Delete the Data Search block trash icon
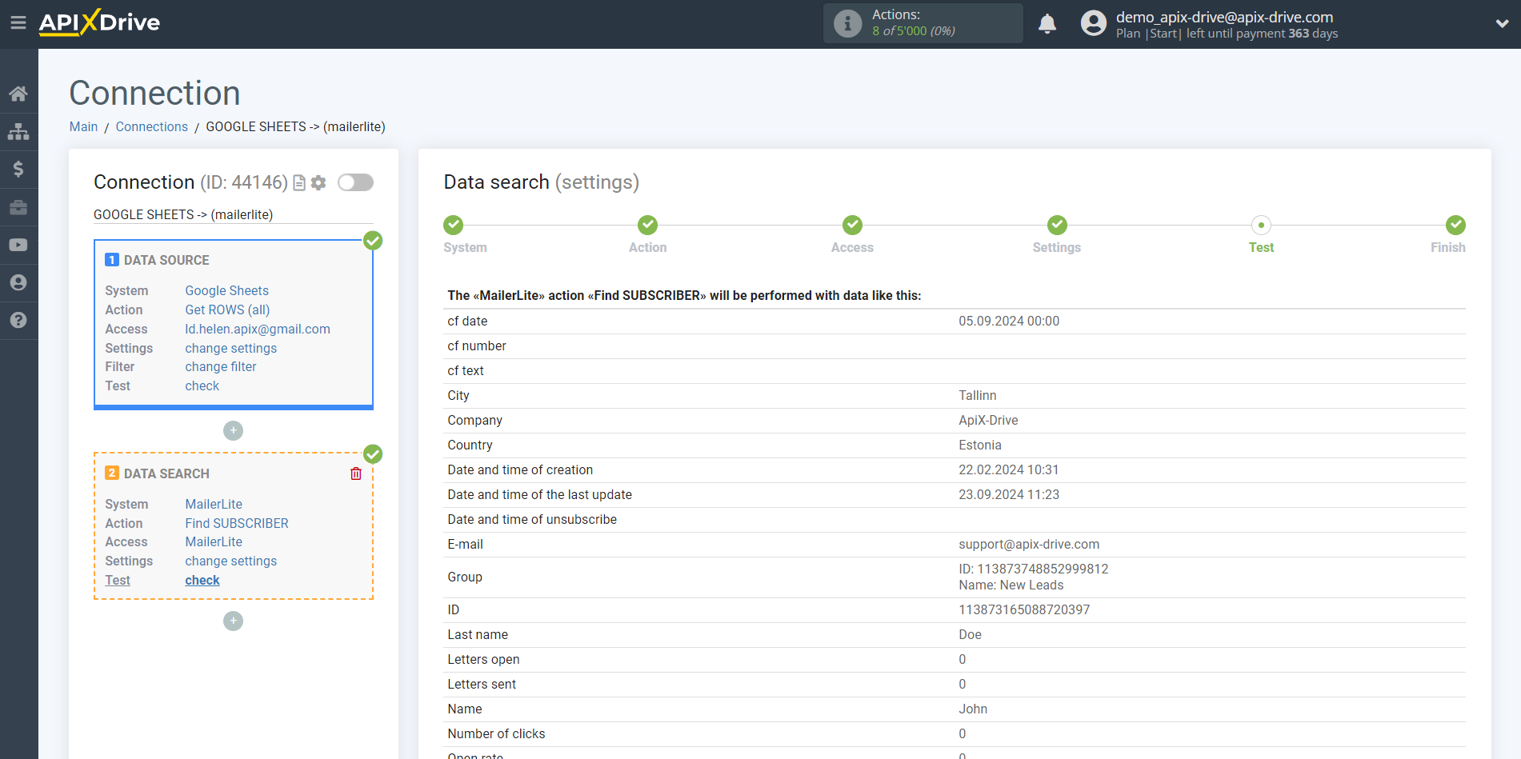 tap(356, 473)
